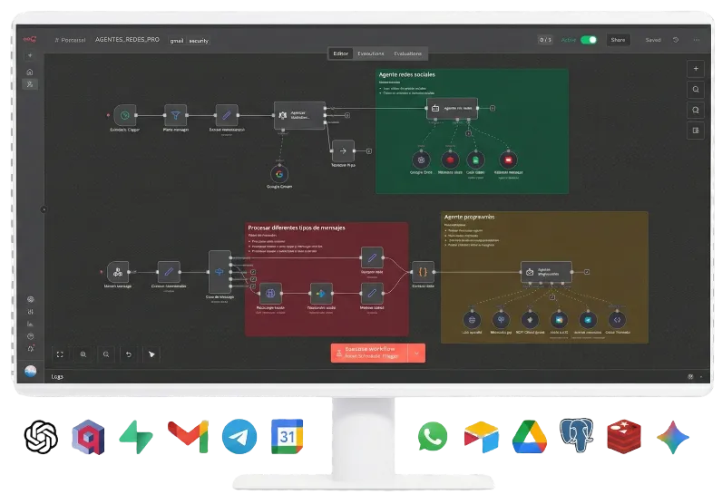Switch to the Executions tab

coord(371,53)
